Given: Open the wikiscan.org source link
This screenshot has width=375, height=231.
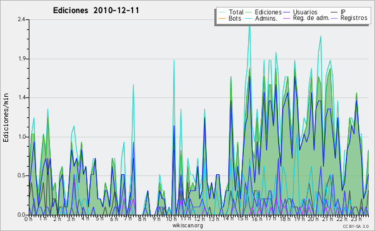Looking at the screenshot, I should (x=187, y=225).
